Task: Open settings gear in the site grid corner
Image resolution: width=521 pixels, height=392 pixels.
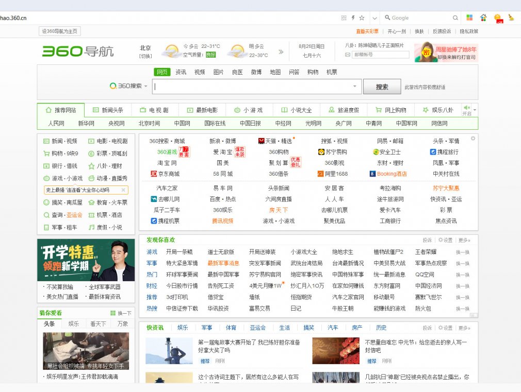Action: coord(473,139)
